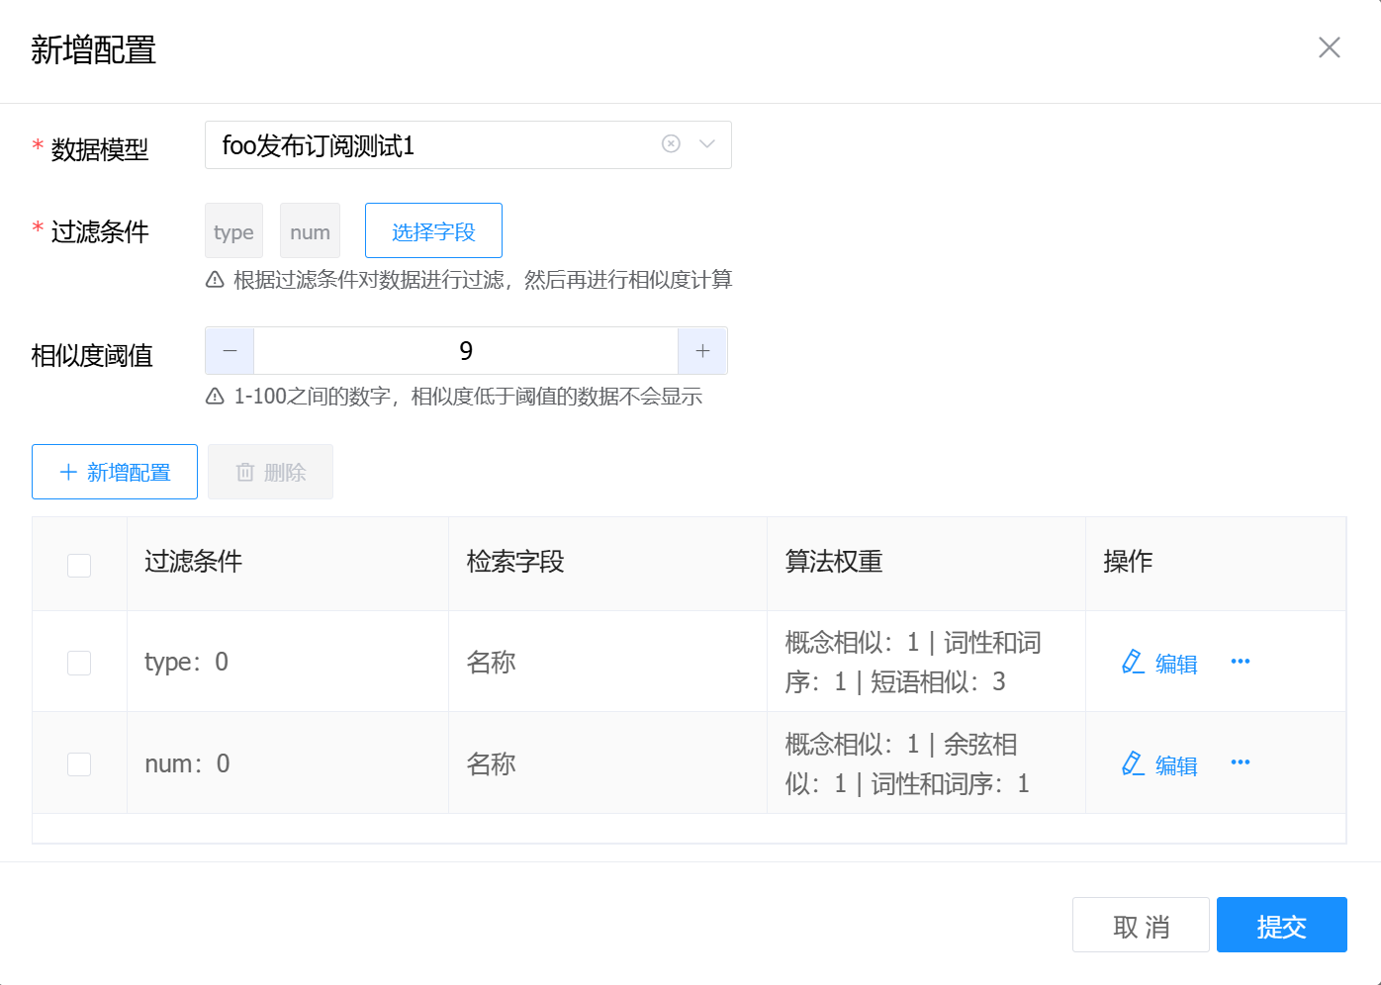Click the 选择字段 button

[433, 231]
